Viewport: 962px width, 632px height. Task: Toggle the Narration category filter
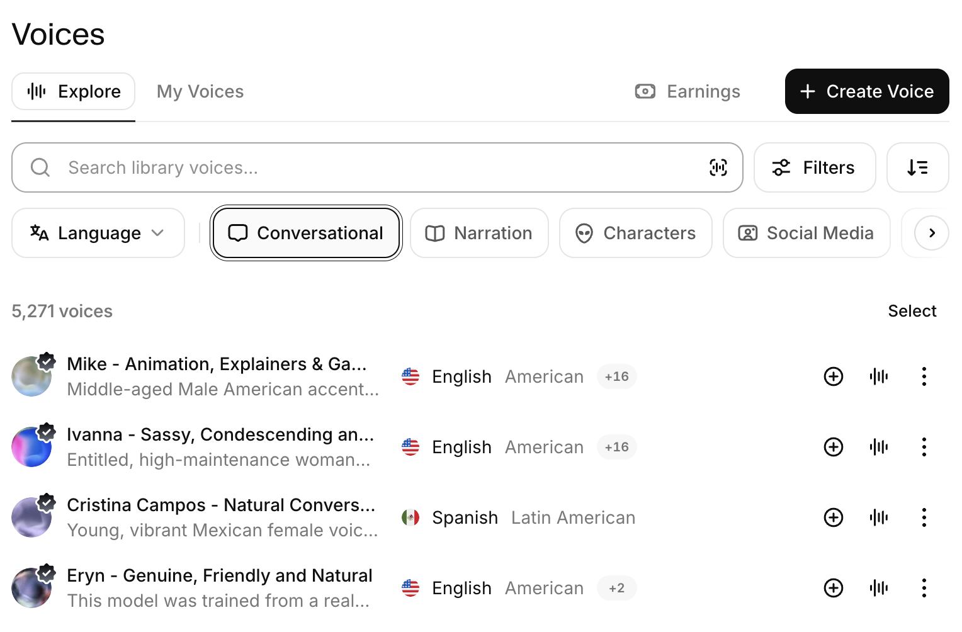(x=479, y=233)
